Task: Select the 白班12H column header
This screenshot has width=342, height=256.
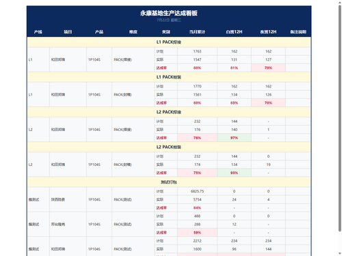Action: coord(234,32)
